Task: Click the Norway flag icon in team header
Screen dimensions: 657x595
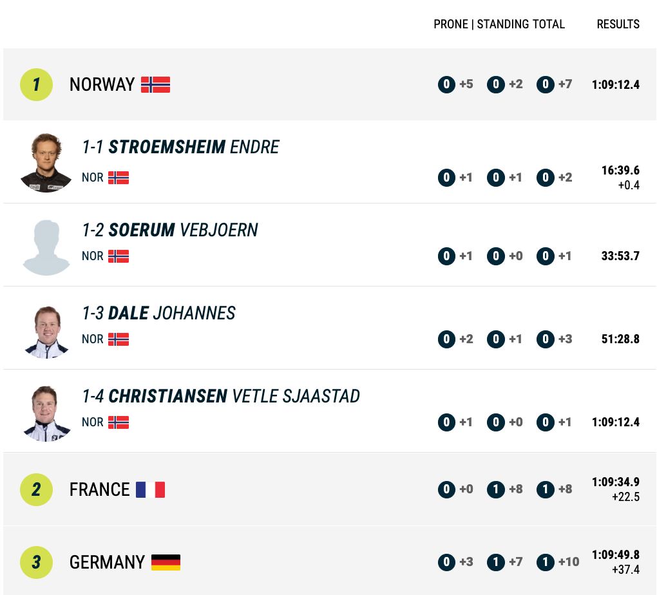Action: click(155, 84)
